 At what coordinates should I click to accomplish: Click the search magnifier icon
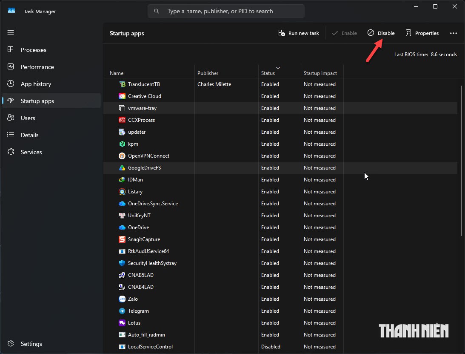156,11
